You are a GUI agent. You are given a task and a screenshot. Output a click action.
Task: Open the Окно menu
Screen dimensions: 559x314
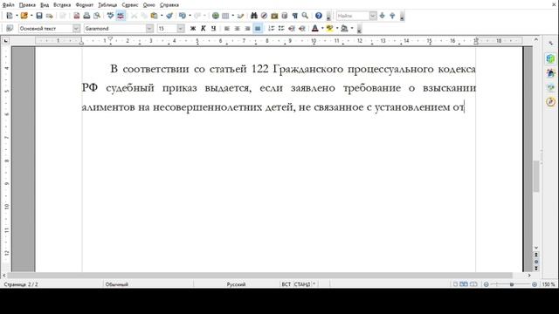[149, 5]
